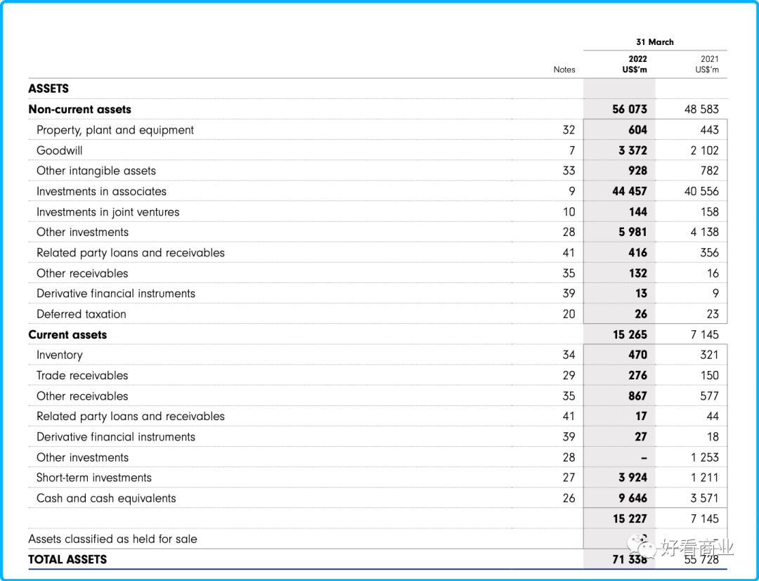Screen dimensions: 759x581
Task: Click Trade receivables value 276
Action: pyautogui.click(x=637, y=375)
